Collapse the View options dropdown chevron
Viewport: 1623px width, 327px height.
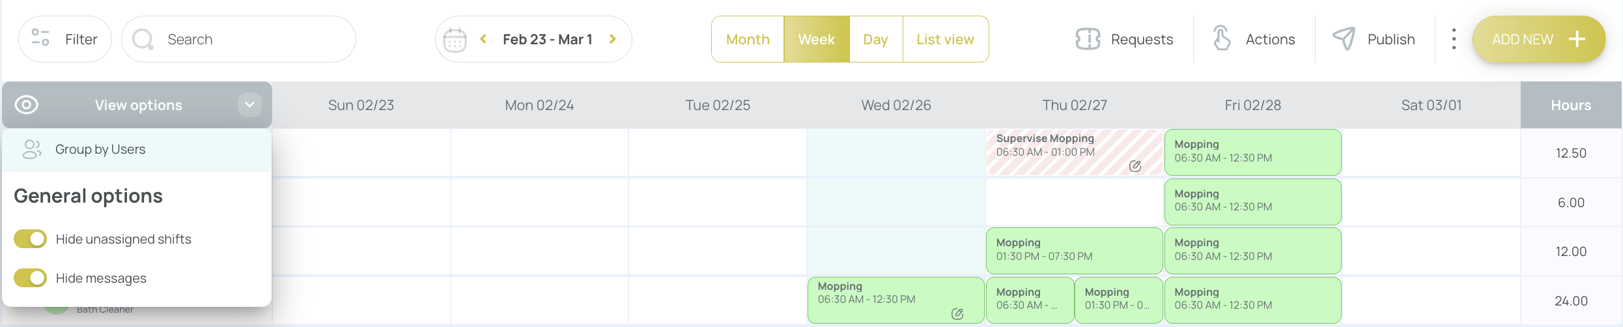(249, 105)
